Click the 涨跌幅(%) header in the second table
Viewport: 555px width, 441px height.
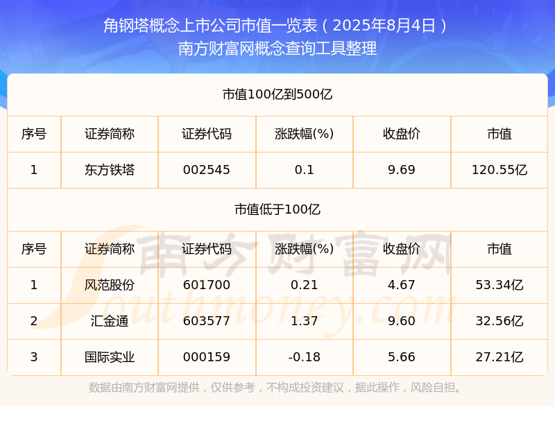[305, 249]
